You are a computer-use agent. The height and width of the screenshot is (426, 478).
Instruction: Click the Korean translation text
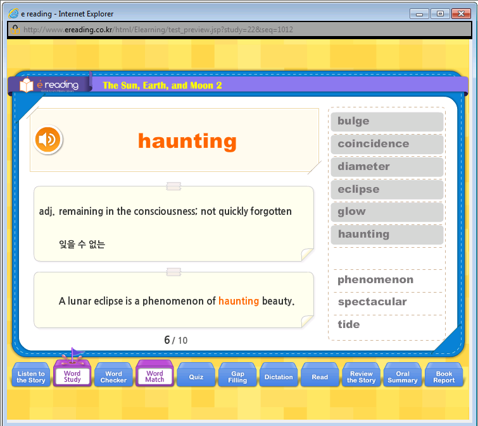(x=82, y=244)
